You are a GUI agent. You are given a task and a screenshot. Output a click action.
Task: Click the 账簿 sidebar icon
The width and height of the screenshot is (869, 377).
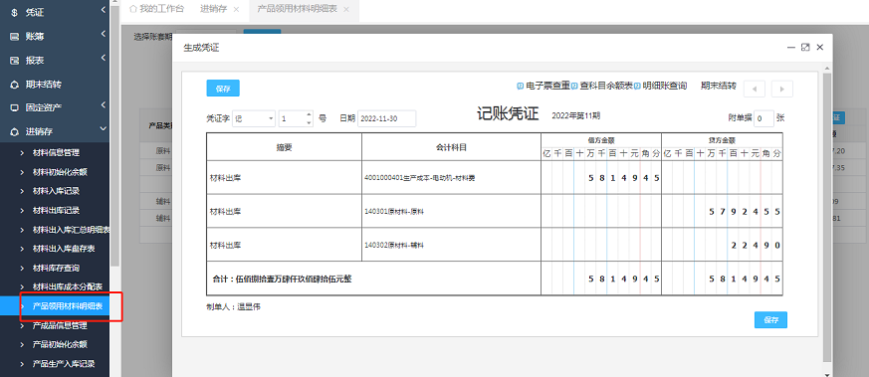[15, 37]
